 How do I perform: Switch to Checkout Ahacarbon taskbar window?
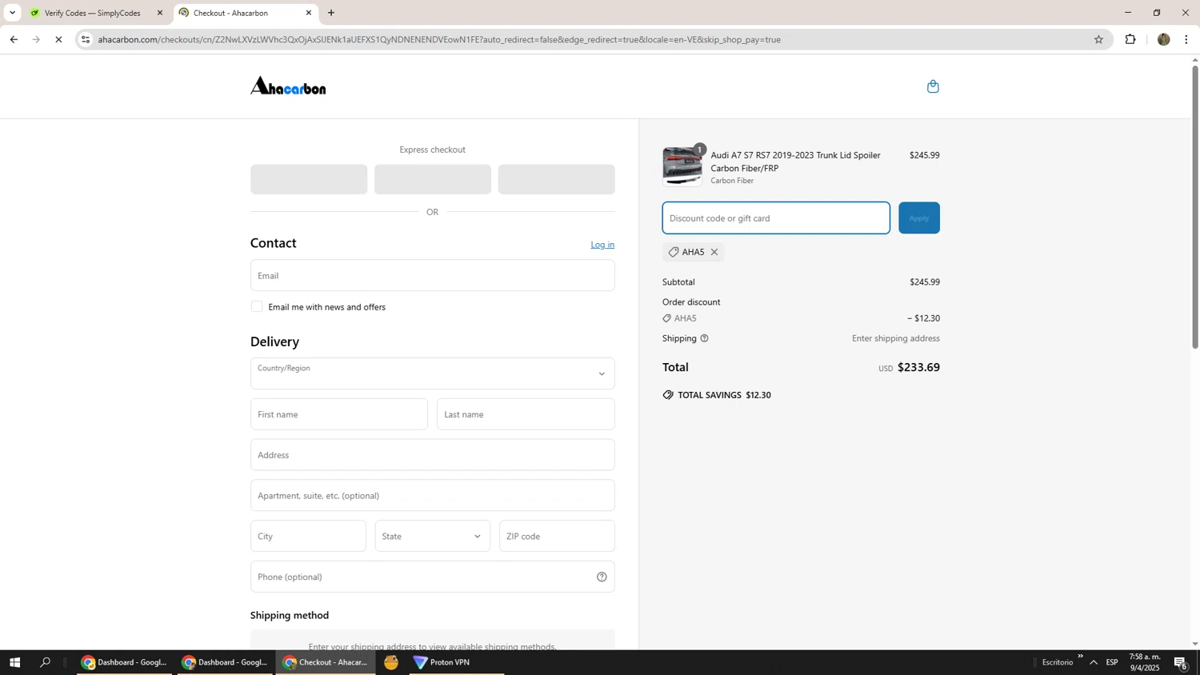(326, 662)
